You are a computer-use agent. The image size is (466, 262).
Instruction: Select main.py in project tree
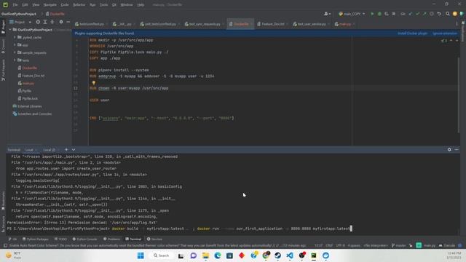pyautogui.click(x=28, y=83)
